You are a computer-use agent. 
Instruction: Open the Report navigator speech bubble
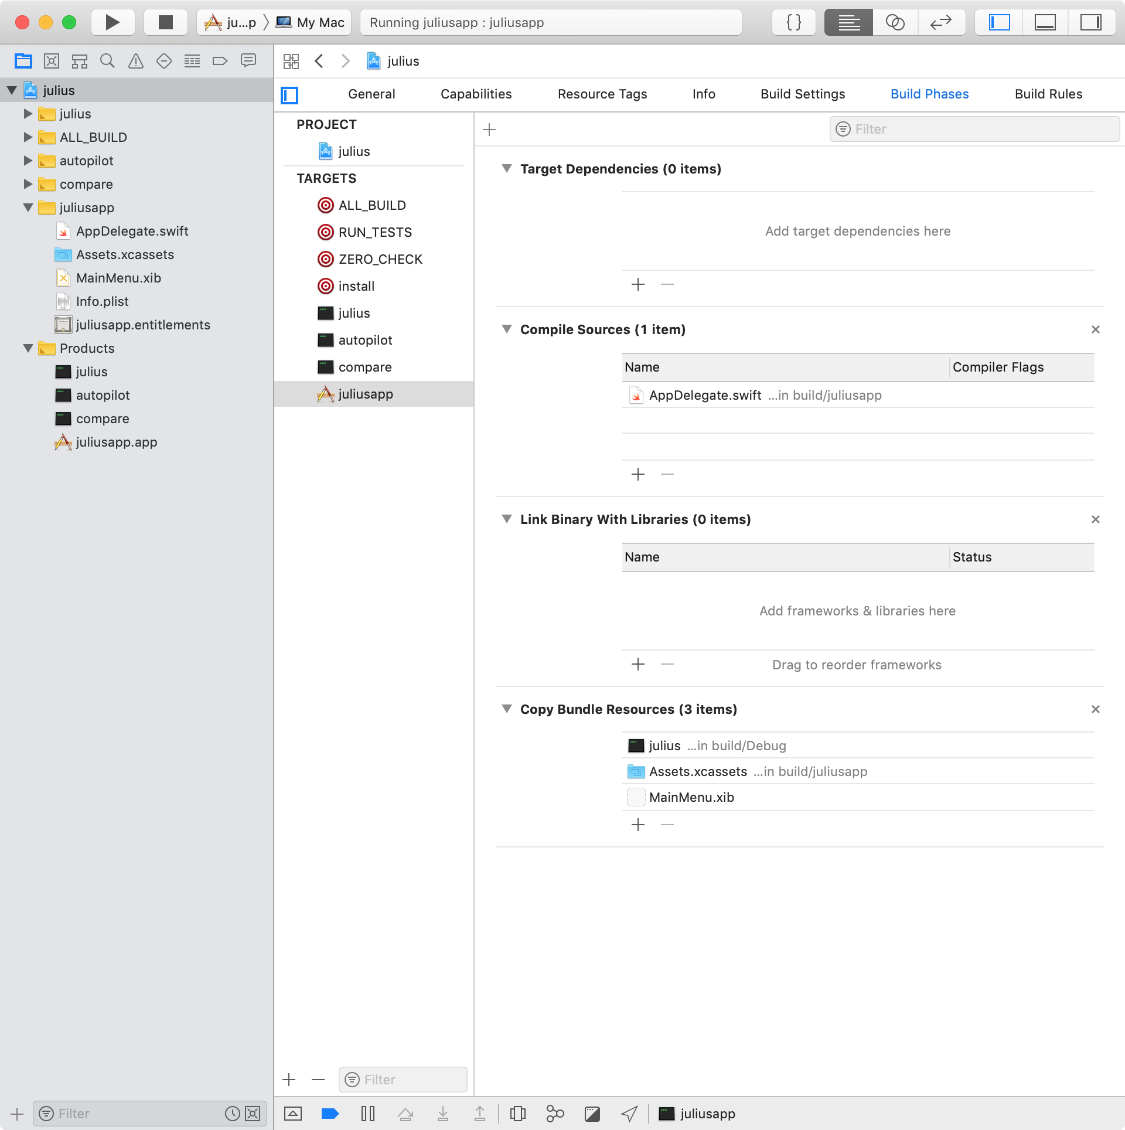pyautogui.click(x=248, y=60)
